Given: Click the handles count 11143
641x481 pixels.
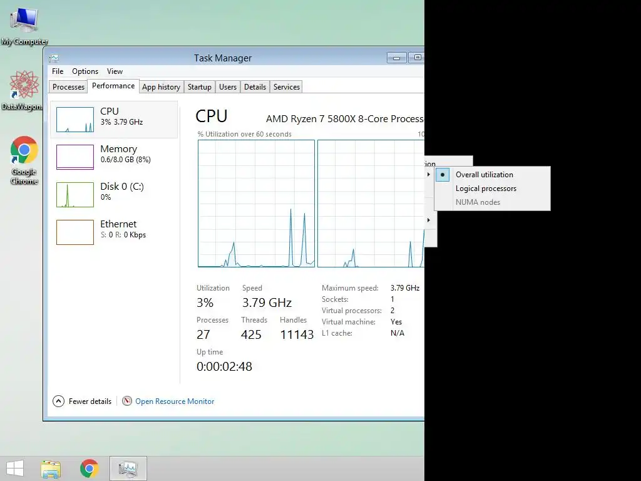Looking at the screenshot, I should [x=297, y=334].
